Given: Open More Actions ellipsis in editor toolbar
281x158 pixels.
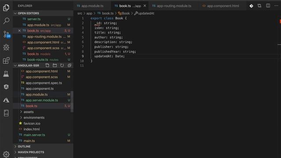Looking at the screenshot, I should click(276, 6).
